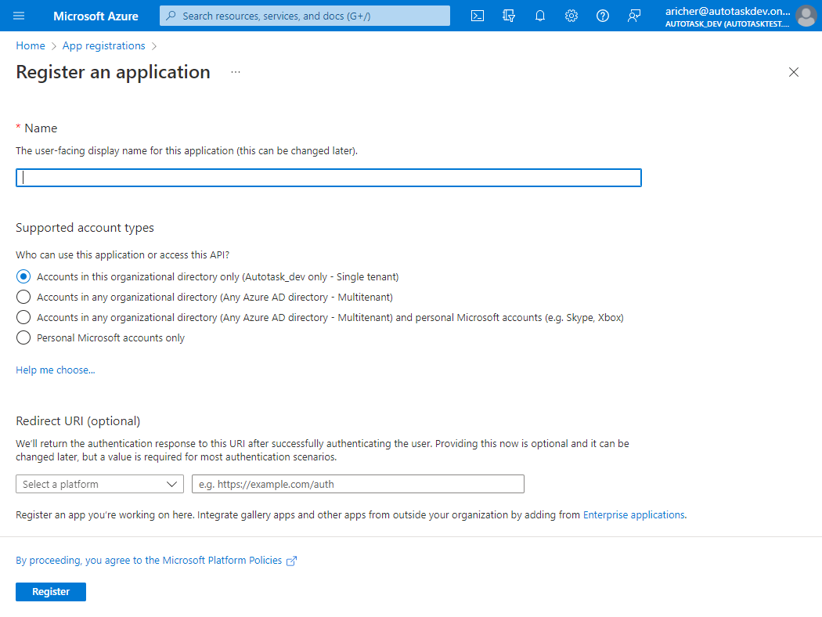Click the "Who can use this application" question

coord(123,254)
